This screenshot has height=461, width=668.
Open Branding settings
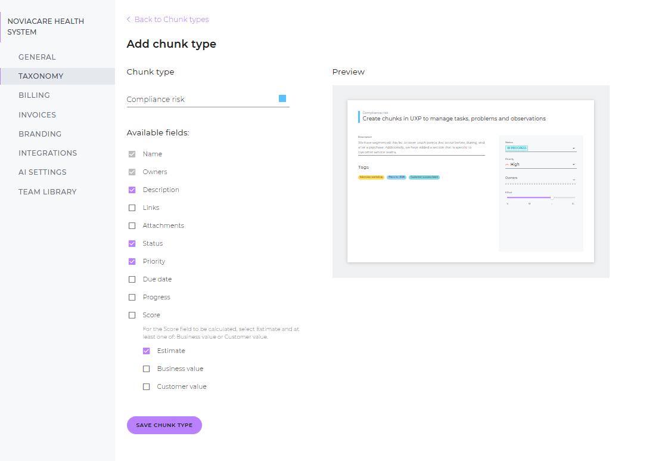pyautogui.click(x=40, y=134)
